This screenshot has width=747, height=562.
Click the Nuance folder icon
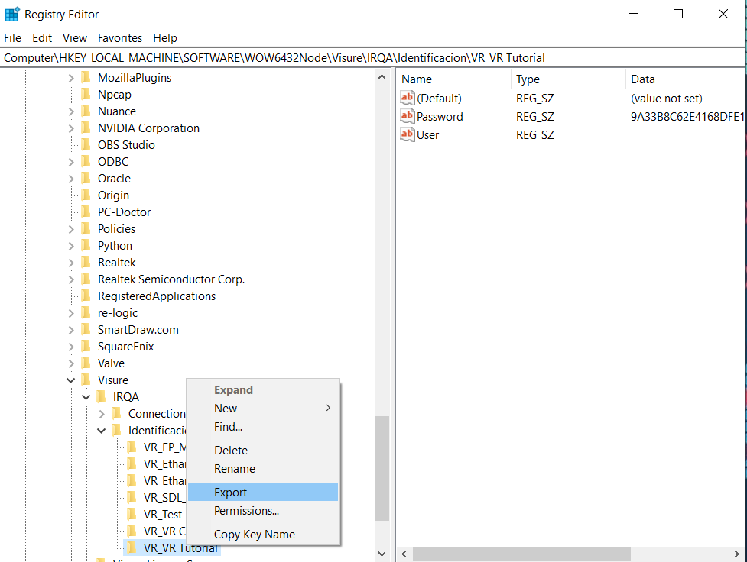point(86,111)
